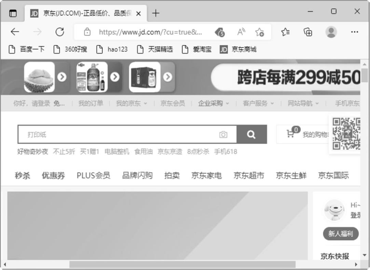370x270 pixels.
Task: Click the durian product thumbnail
Action: (x=39, y=77)
